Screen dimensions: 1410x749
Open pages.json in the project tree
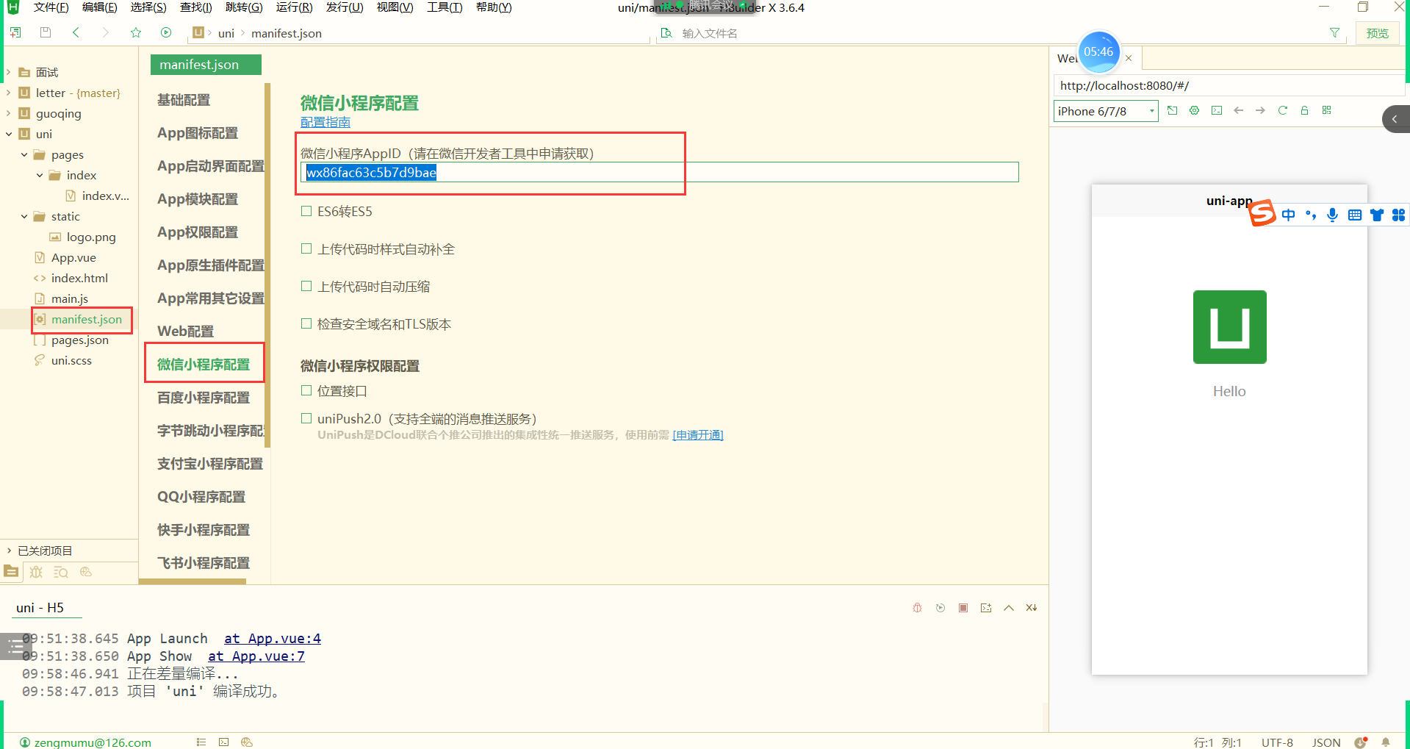point(80,340)
